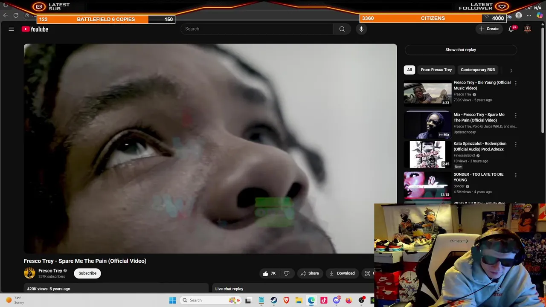
Task: Click the Fresco Trey Die Young title
Action: [x=482, y=85]
